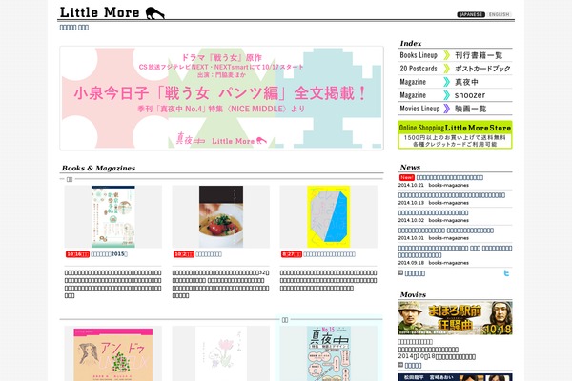Viewport: 572px width, 381px height.
Task: Click the Twitter bird icon under News
Action: pos(506,273)
